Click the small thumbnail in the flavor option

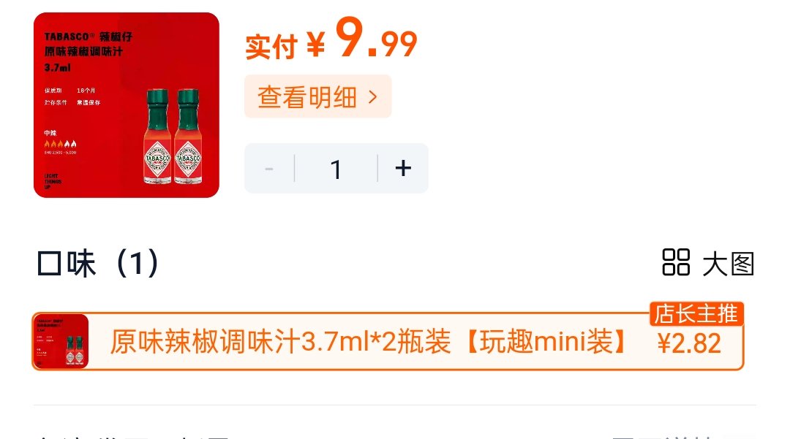(61, 341)
